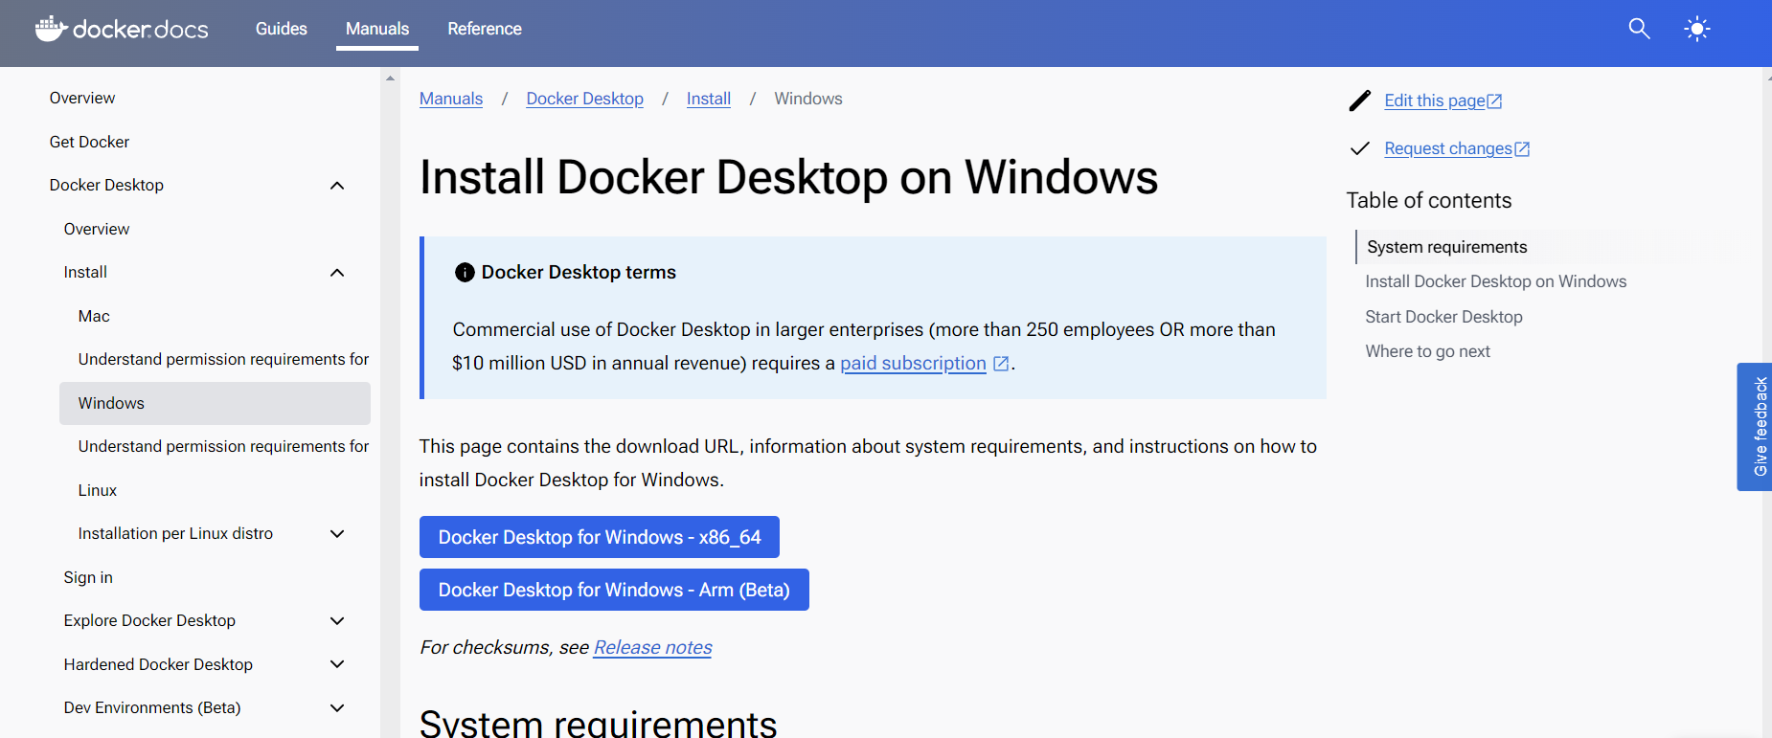
Task: Switch to the Reference tab
Action: 485,29
